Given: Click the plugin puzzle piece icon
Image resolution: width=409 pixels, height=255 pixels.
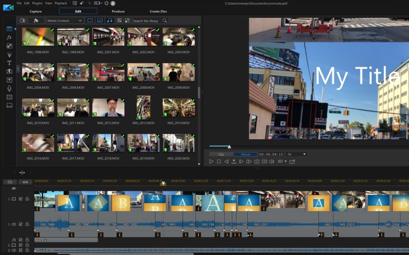Looking at the screenshot, I should click(x=36, y=20).
